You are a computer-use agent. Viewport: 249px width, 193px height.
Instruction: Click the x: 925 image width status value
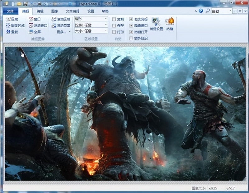click(213, 188)
